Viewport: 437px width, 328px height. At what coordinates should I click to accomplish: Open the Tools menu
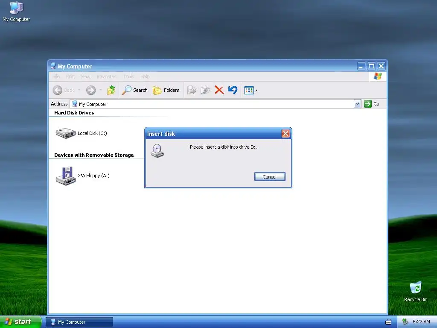128,76
